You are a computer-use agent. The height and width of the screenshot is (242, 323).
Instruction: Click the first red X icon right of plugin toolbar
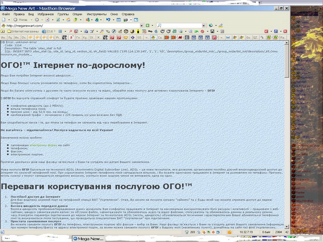click(x=266, y=31)
